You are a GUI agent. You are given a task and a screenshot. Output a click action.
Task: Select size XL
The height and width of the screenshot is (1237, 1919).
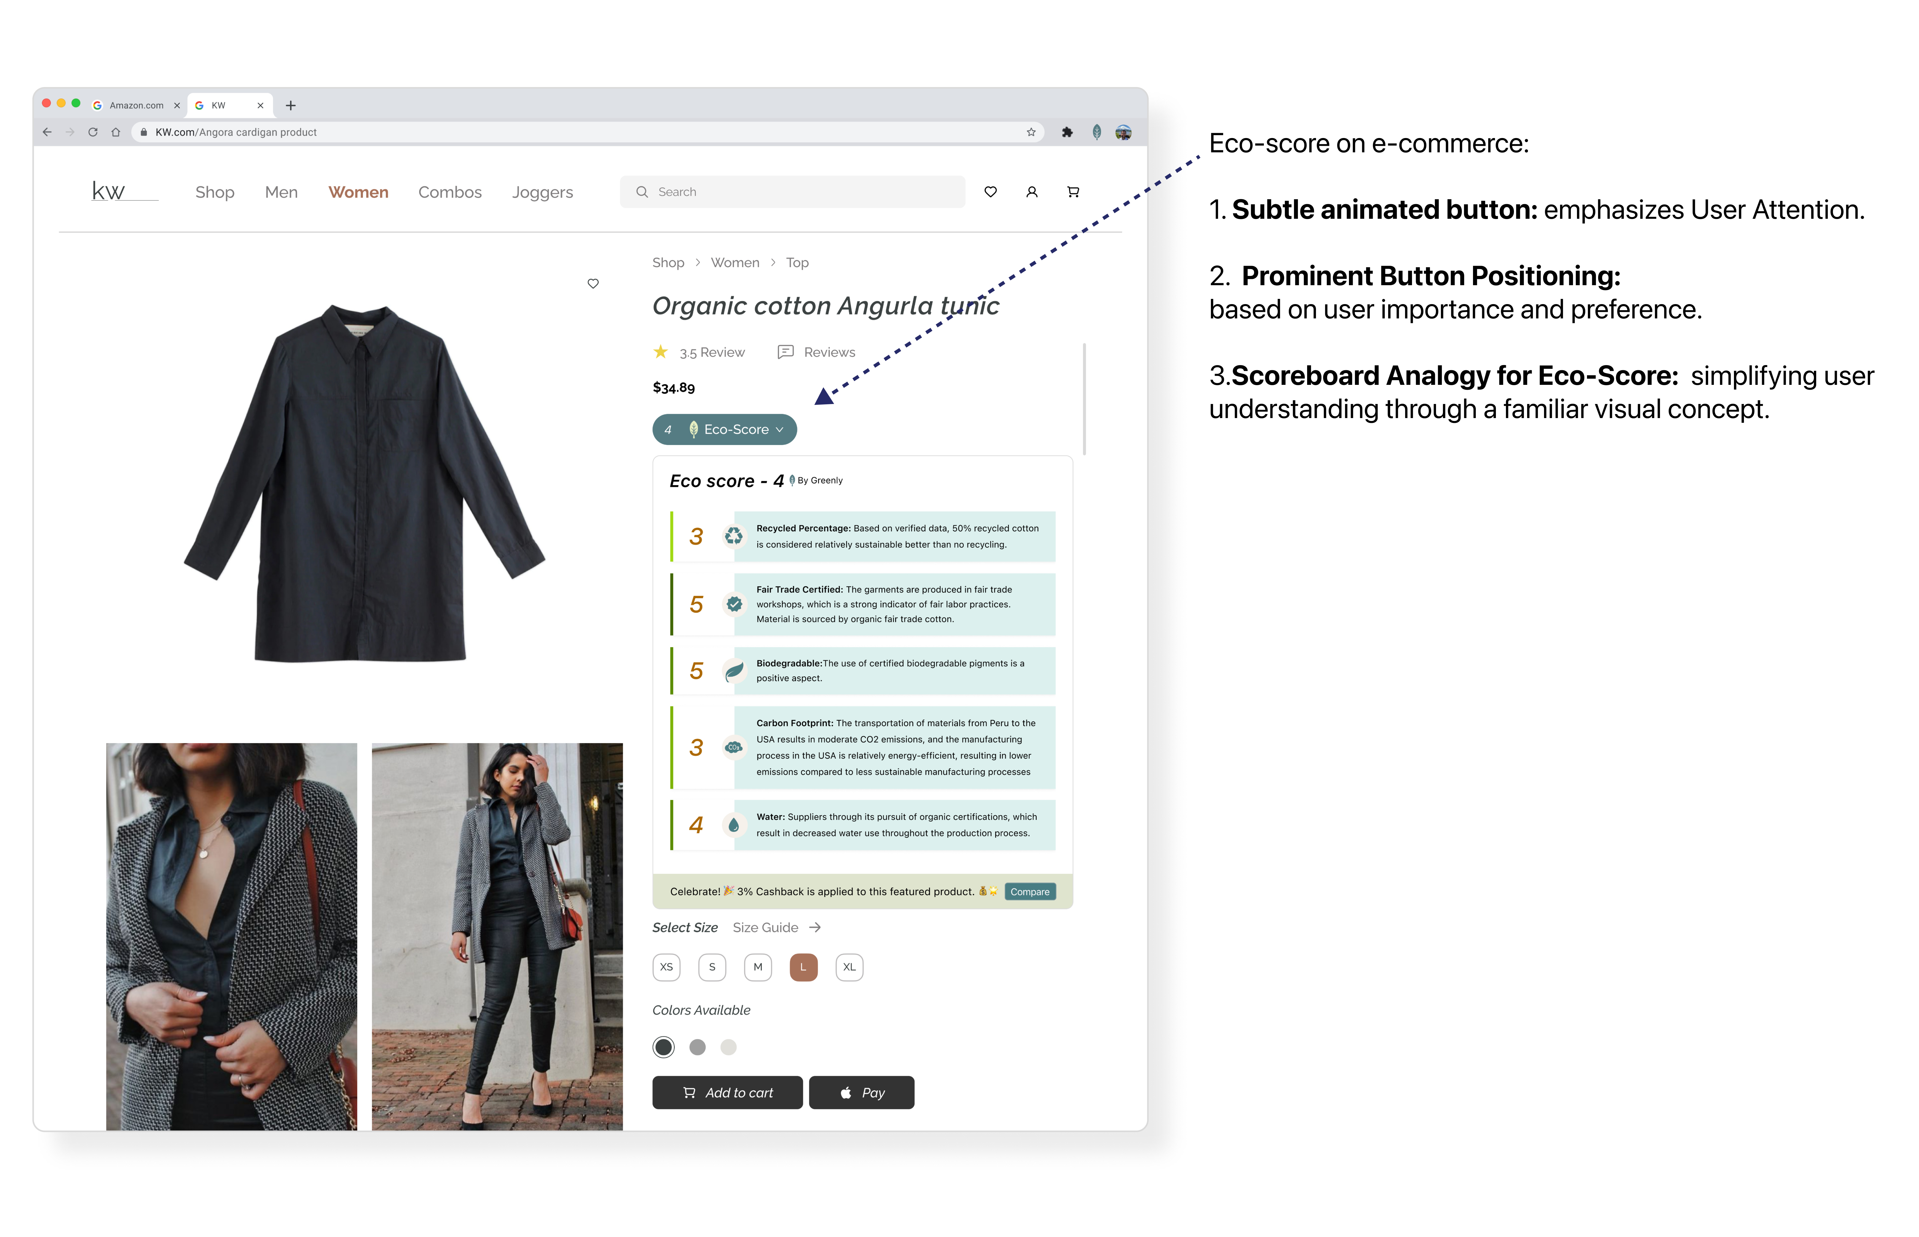(x=849, y=967)
